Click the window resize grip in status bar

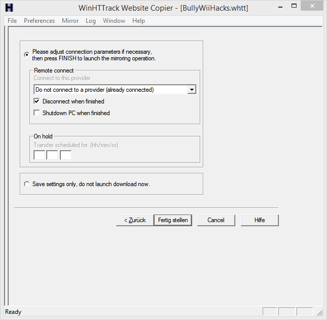point(319,312)
